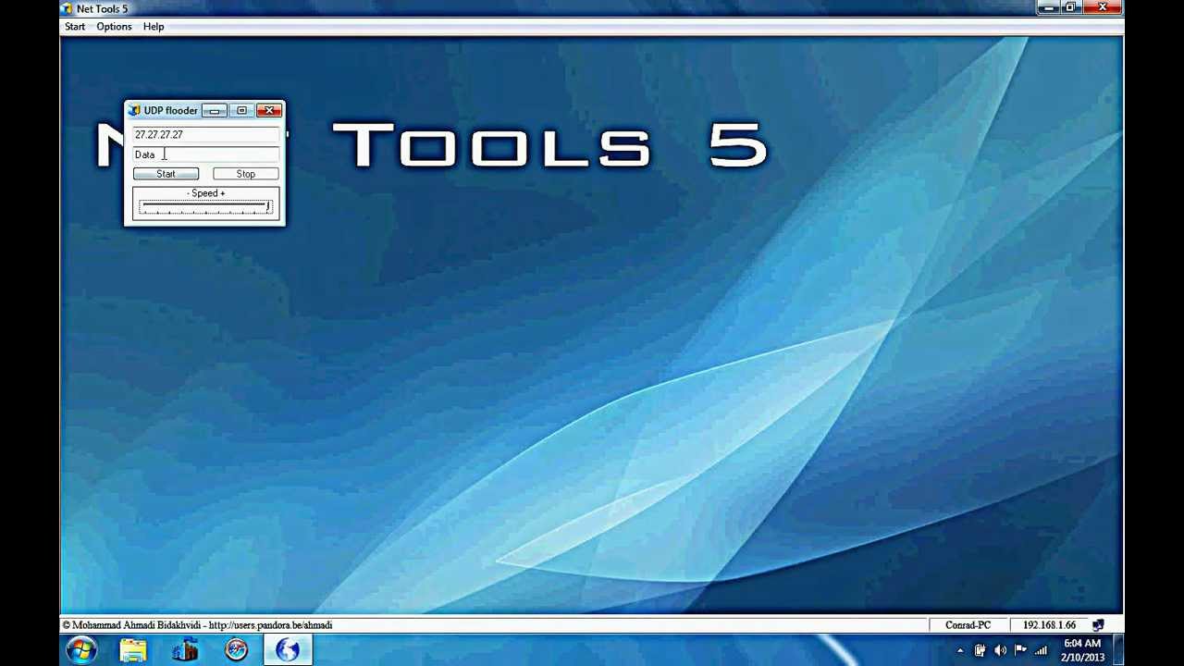Minimize the UDP flooder window
Viewport: 1184px width, 666px height.
pyautogui.click(x=215, y=111)
